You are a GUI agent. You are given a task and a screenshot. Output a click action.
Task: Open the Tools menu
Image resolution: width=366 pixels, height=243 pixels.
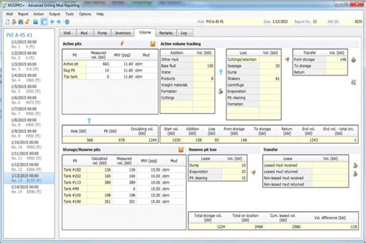click(70, 13)
